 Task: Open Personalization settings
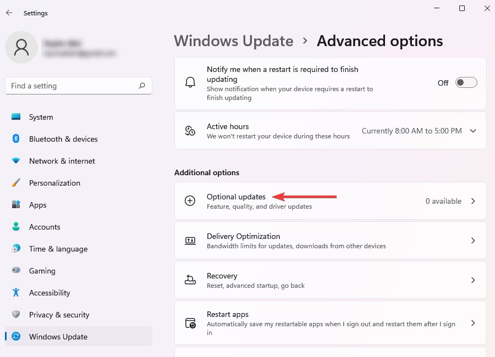click(x=79, y=183)
